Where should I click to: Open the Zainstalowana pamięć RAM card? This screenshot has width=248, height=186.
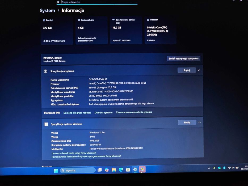click(126, 30)
